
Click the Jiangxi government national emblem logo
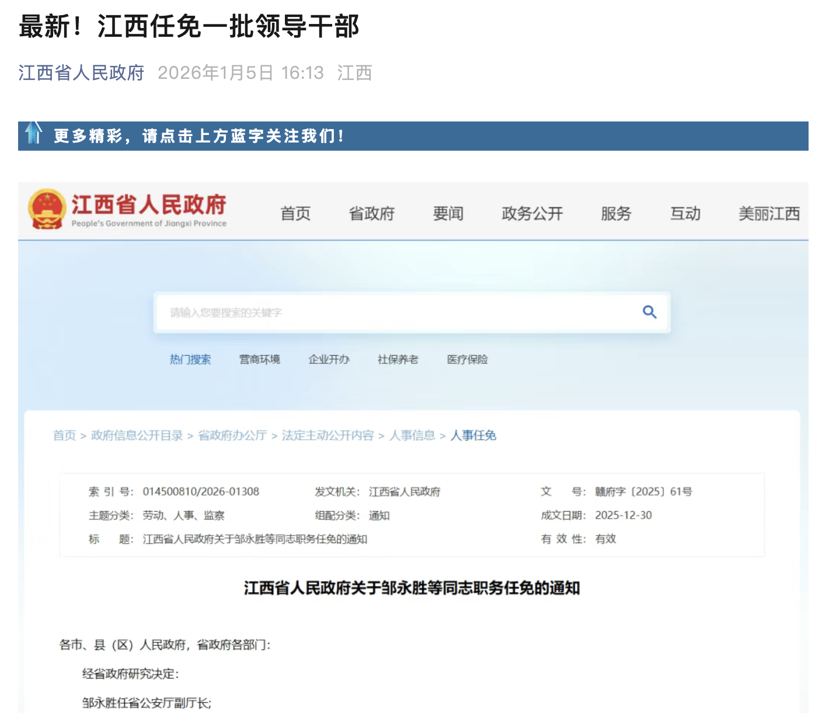(47, 209)
